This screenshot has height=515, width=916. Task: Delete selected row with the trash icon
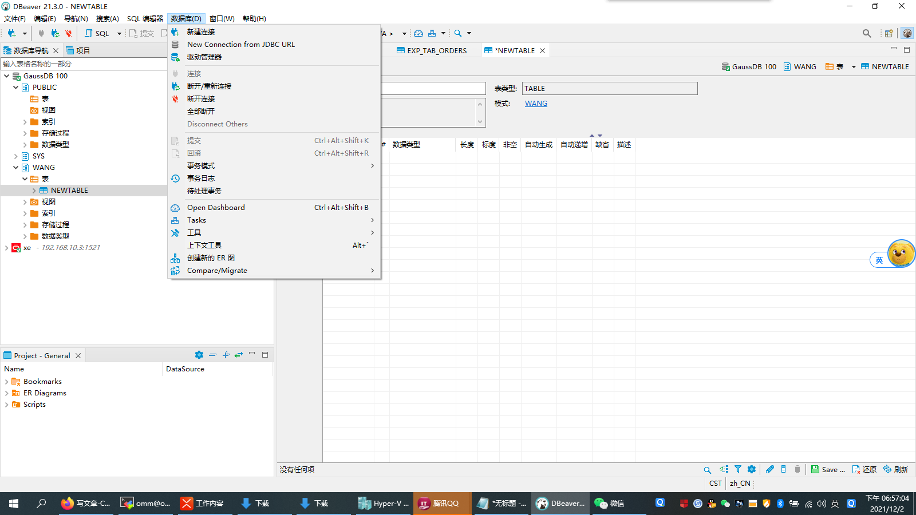[x=797, y=469]
